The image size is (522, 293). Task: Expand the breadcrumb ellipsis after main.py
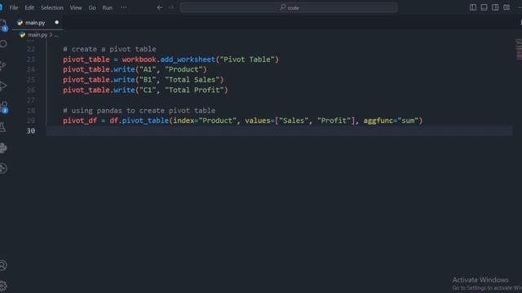tap(56, 34)
